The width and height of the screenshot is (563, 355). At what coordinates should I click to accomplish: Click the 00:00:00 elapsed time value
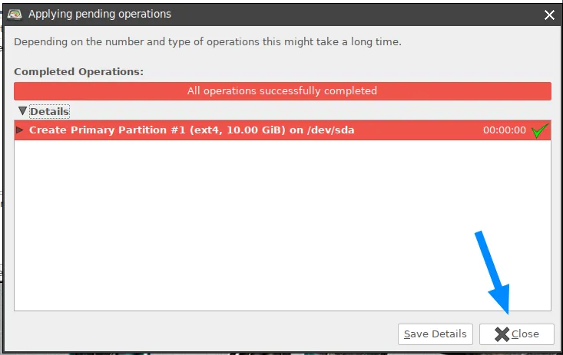(504, 130)
